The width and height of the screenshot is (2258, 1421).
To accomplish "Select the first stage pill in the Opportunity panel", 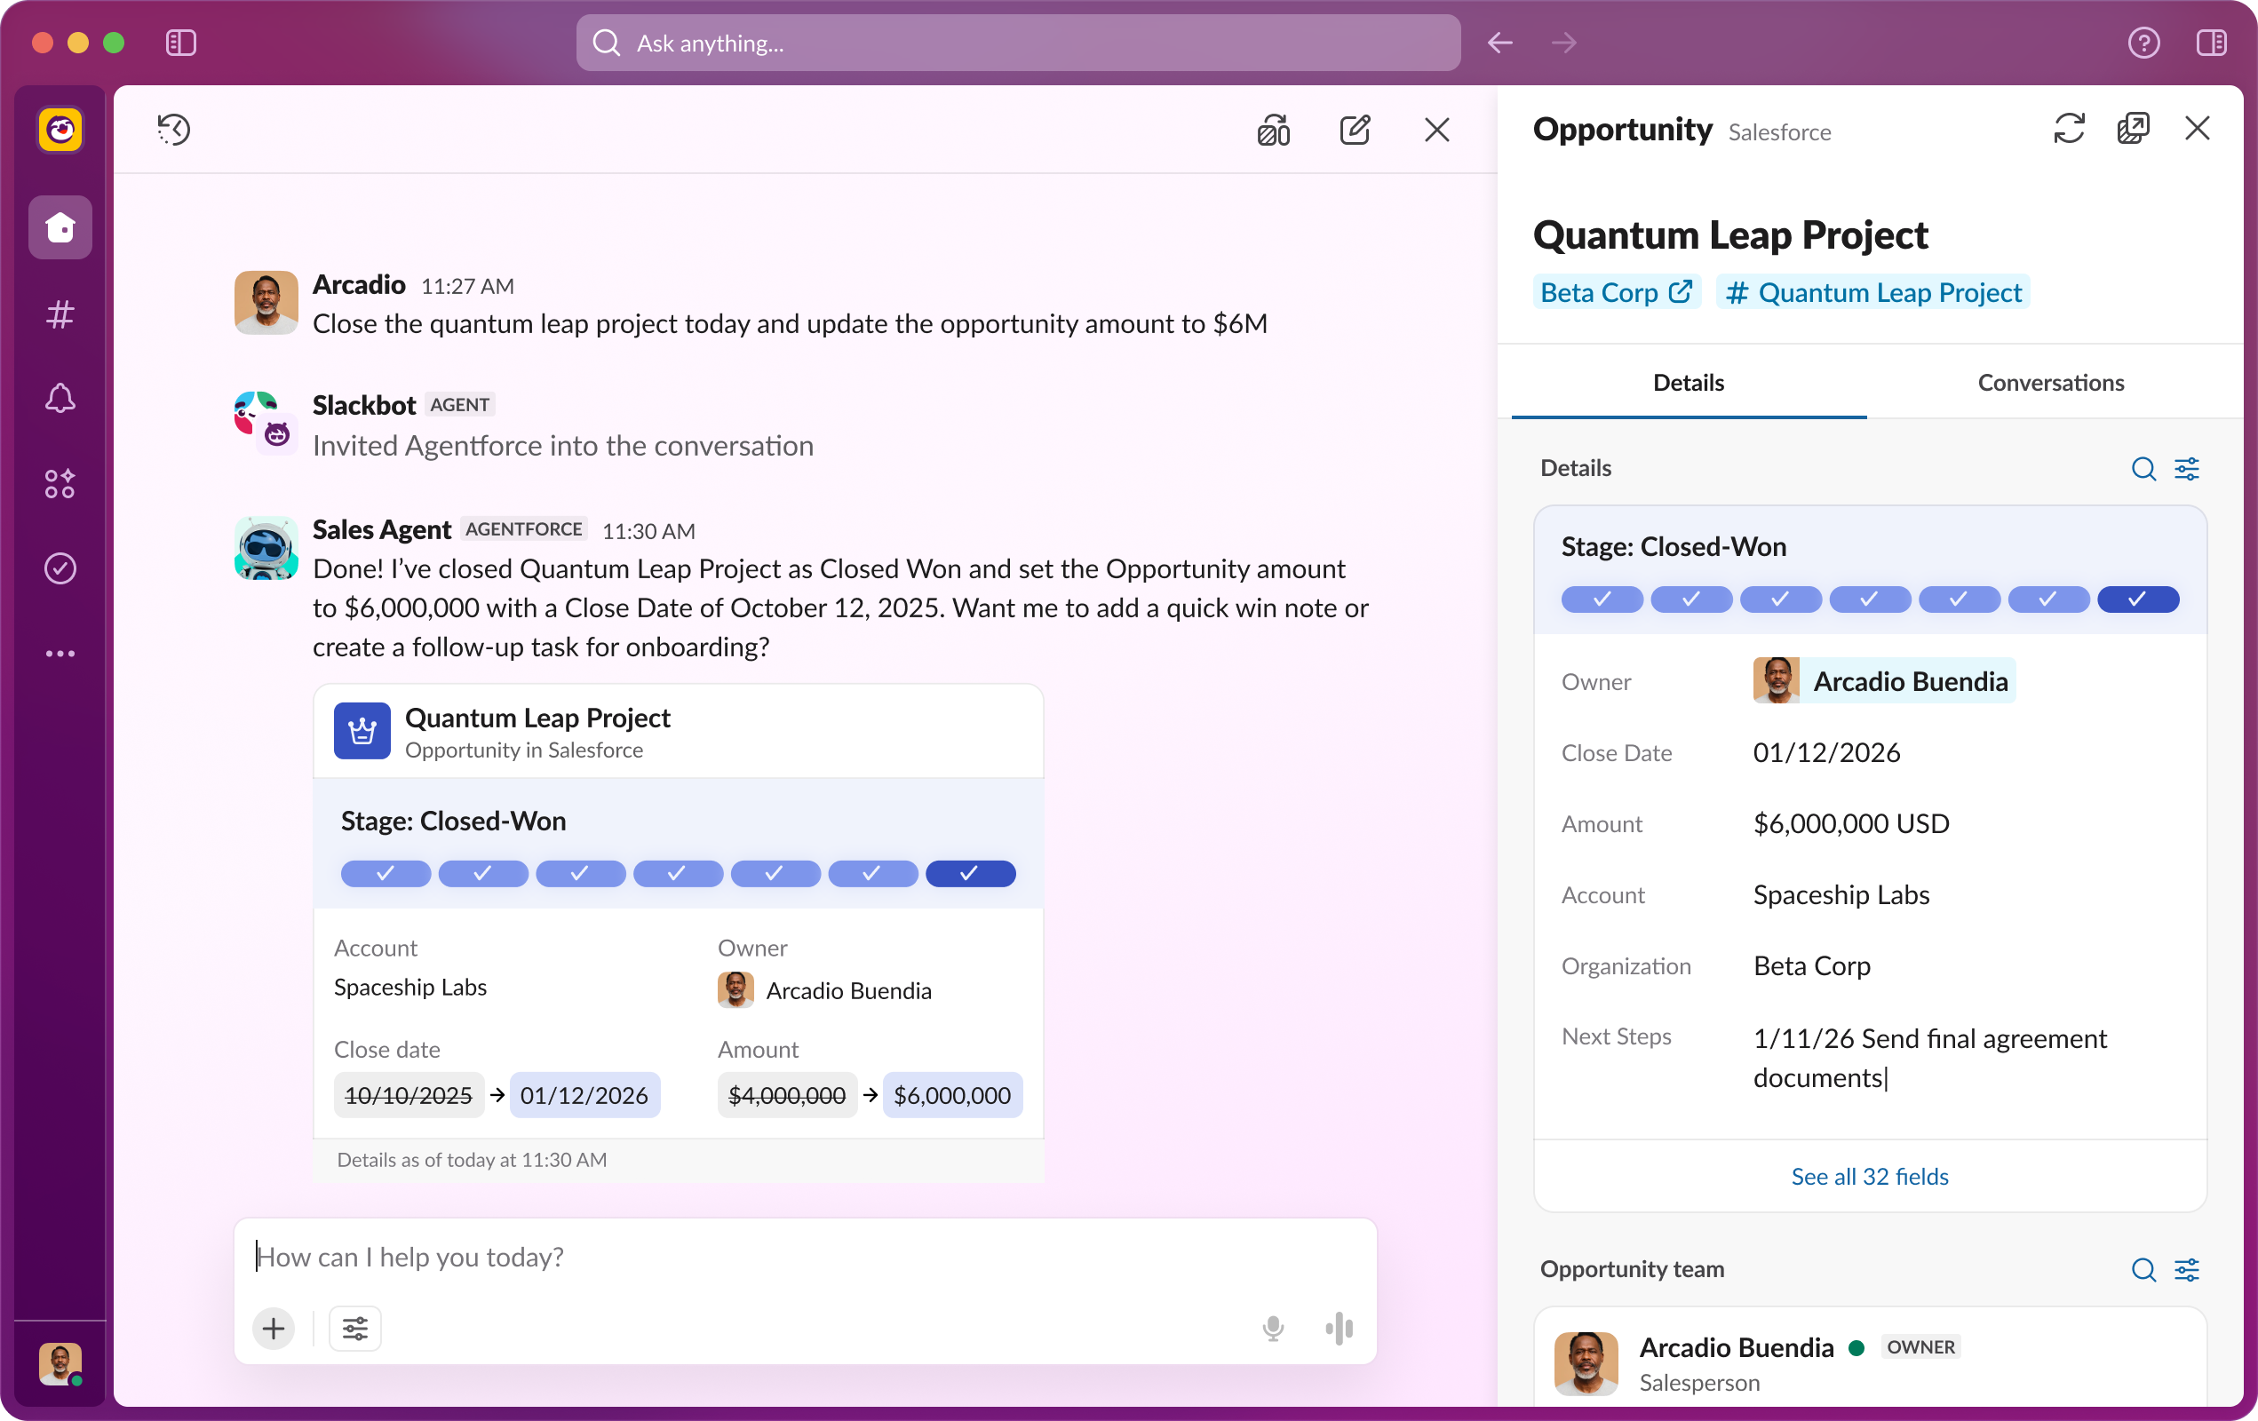I will (x=1602, y=599).
